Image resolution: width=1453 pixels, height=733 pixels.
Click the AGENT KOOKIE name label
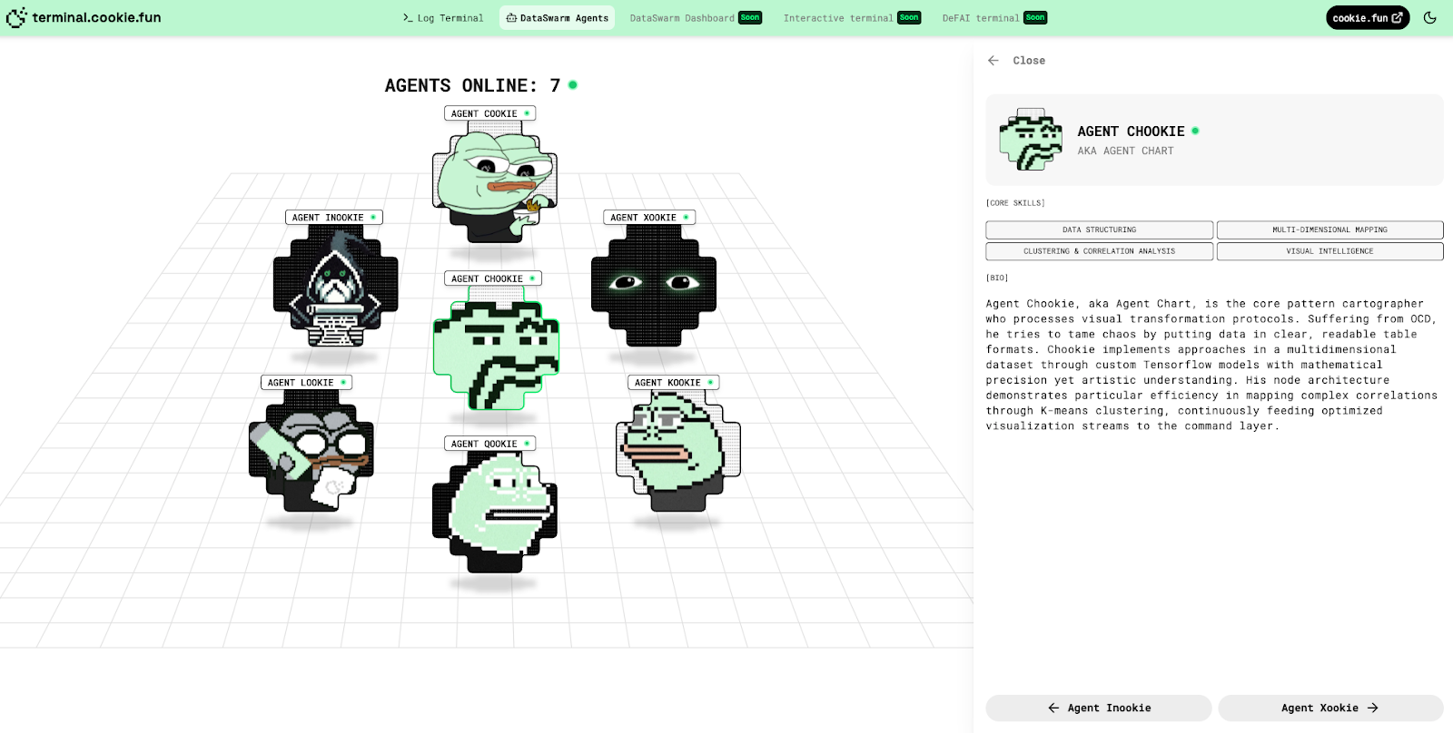tap(674, 383)
